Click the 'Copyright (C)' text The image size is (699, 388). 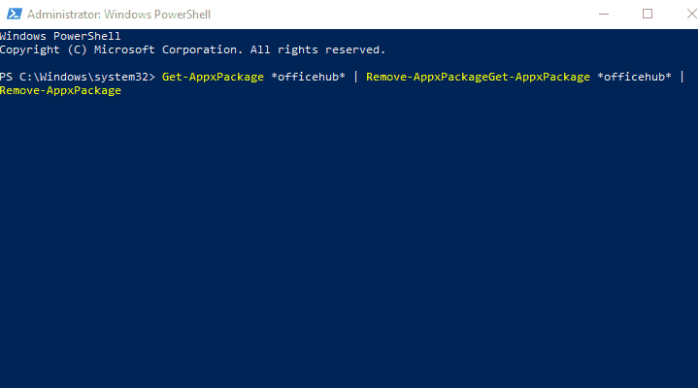pyautogui.click(x=44, y=49)
